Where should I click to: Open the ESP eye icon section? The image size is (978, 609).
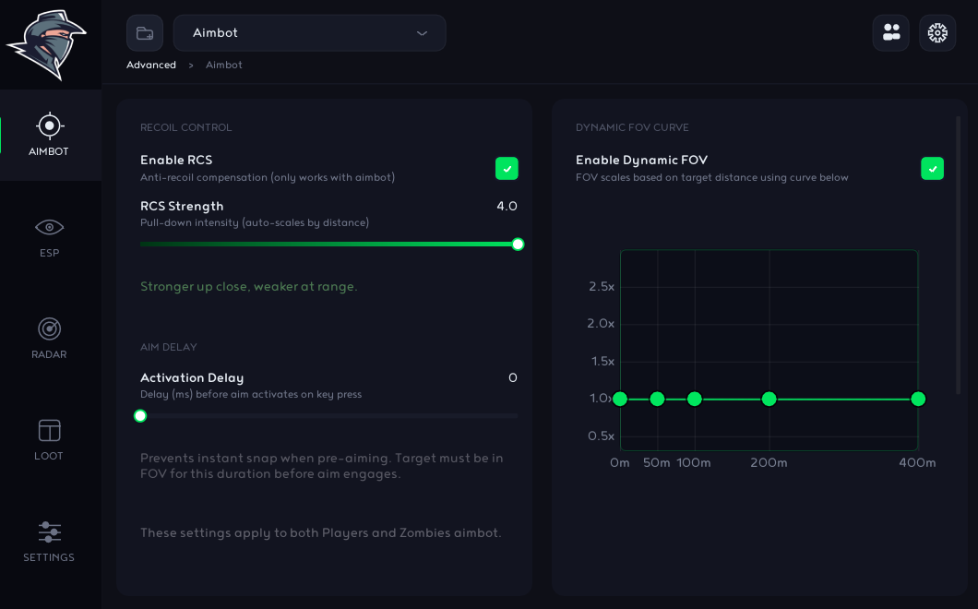coord(50,237)
